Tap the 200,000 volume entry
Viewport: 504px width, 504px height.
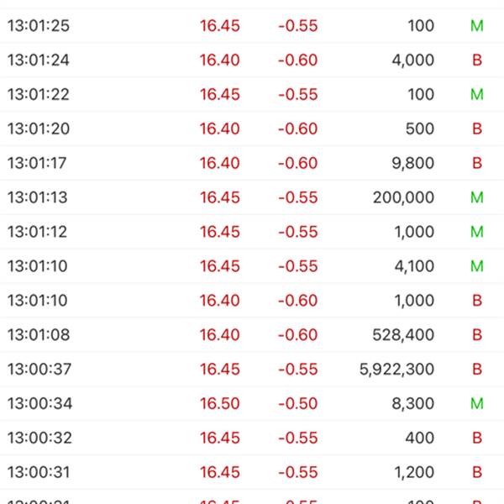pyautogui.click(x=403, y=198)
